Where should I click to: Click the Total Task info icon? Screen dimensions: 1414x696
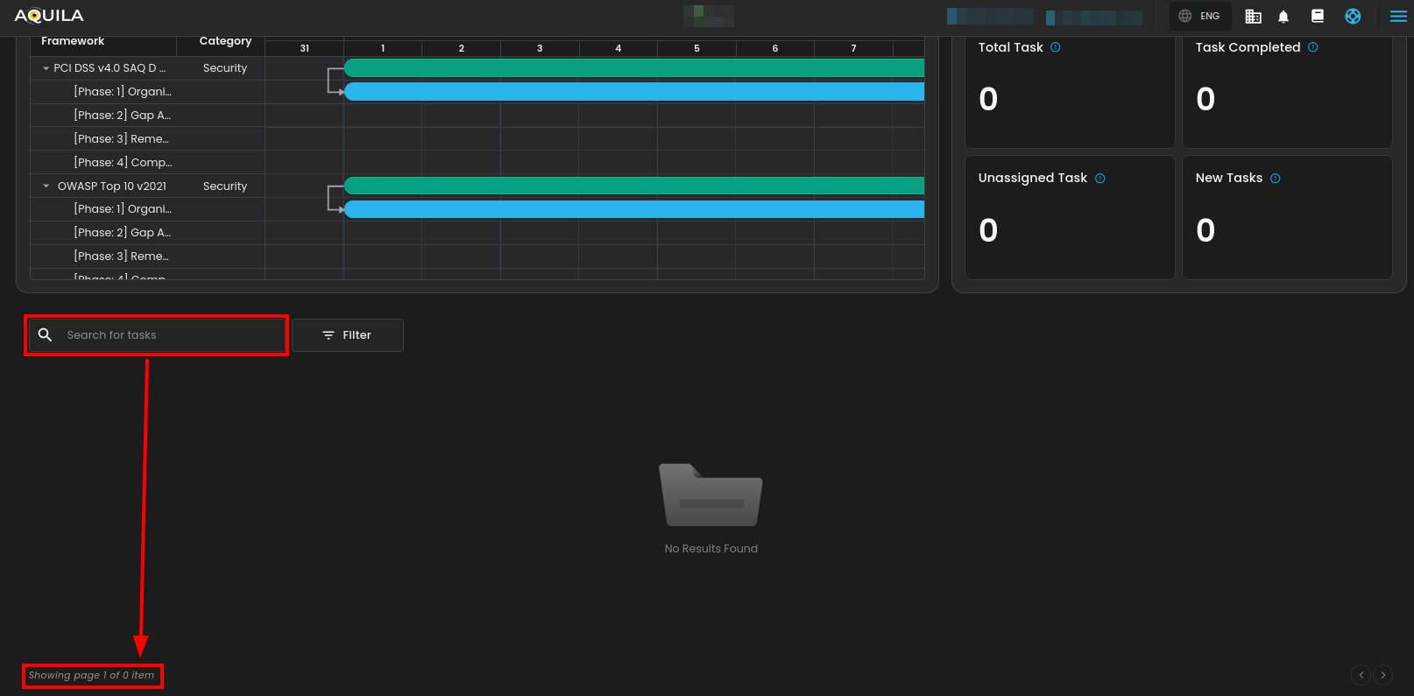click(x=1056, y=47)
